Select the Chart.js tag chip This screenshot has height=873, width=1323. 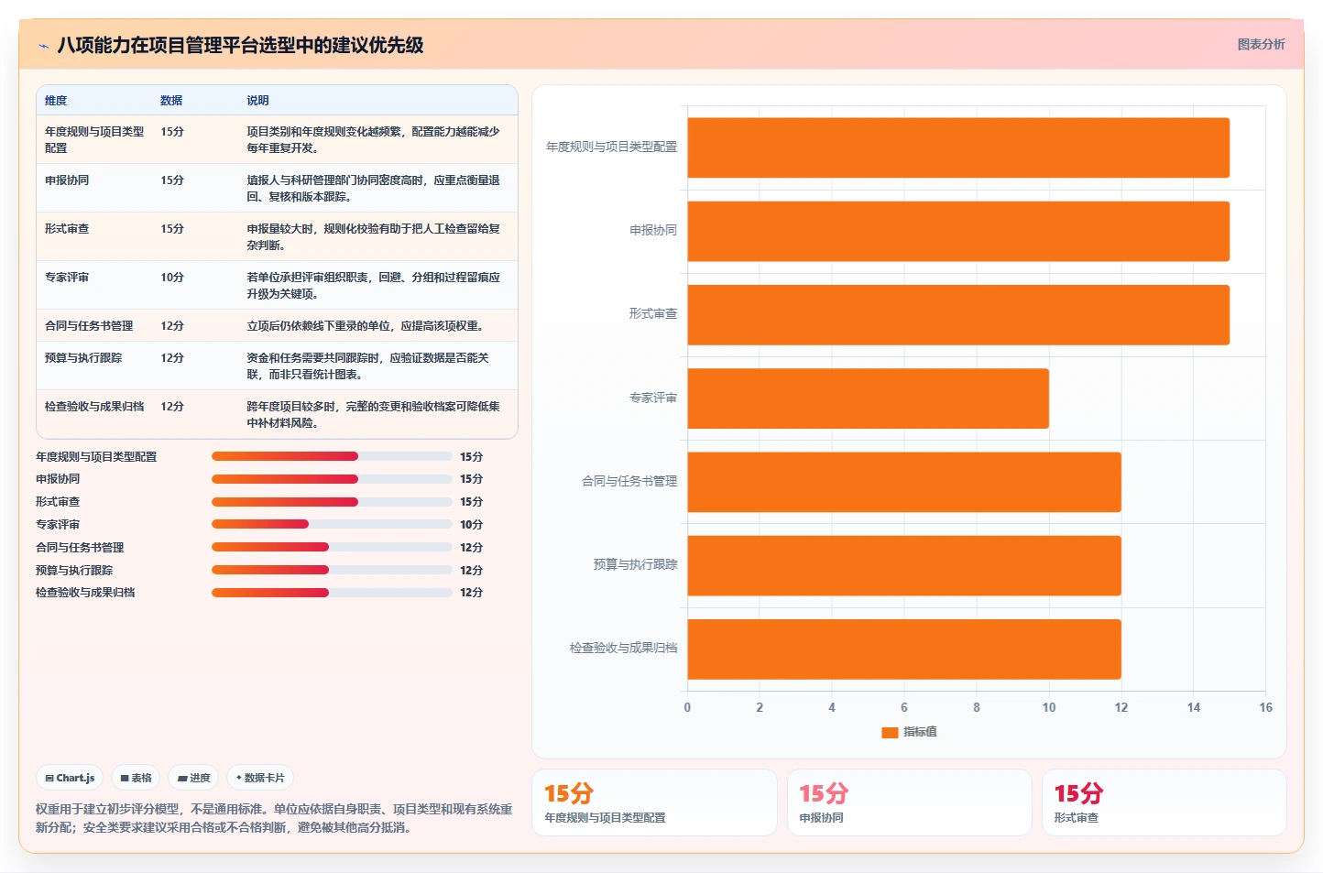[x=70, y=778]
